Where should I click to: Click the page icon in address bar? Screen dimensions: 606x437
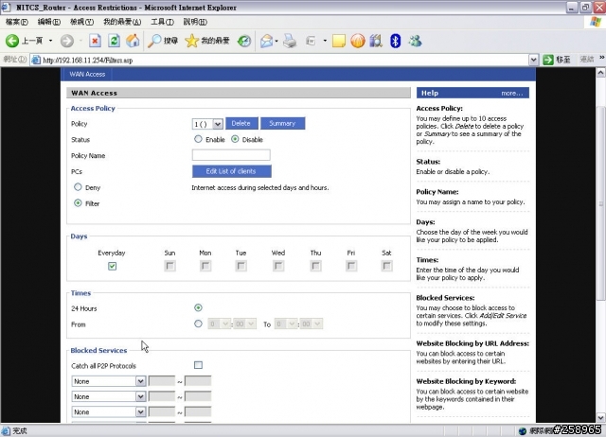point(36,60)
